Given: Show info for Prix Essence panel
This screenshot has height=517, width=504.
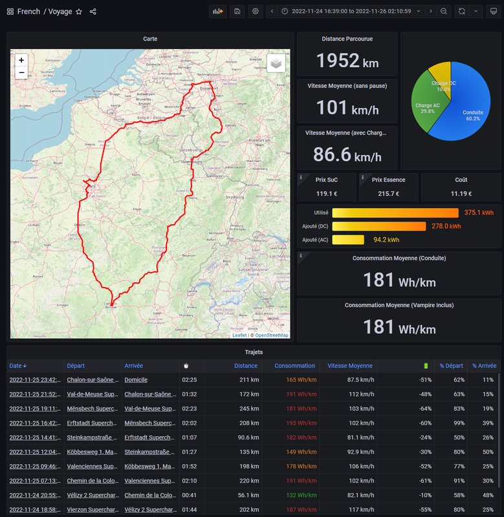Looking at the screenshot, I should click(x=362, y=177).
